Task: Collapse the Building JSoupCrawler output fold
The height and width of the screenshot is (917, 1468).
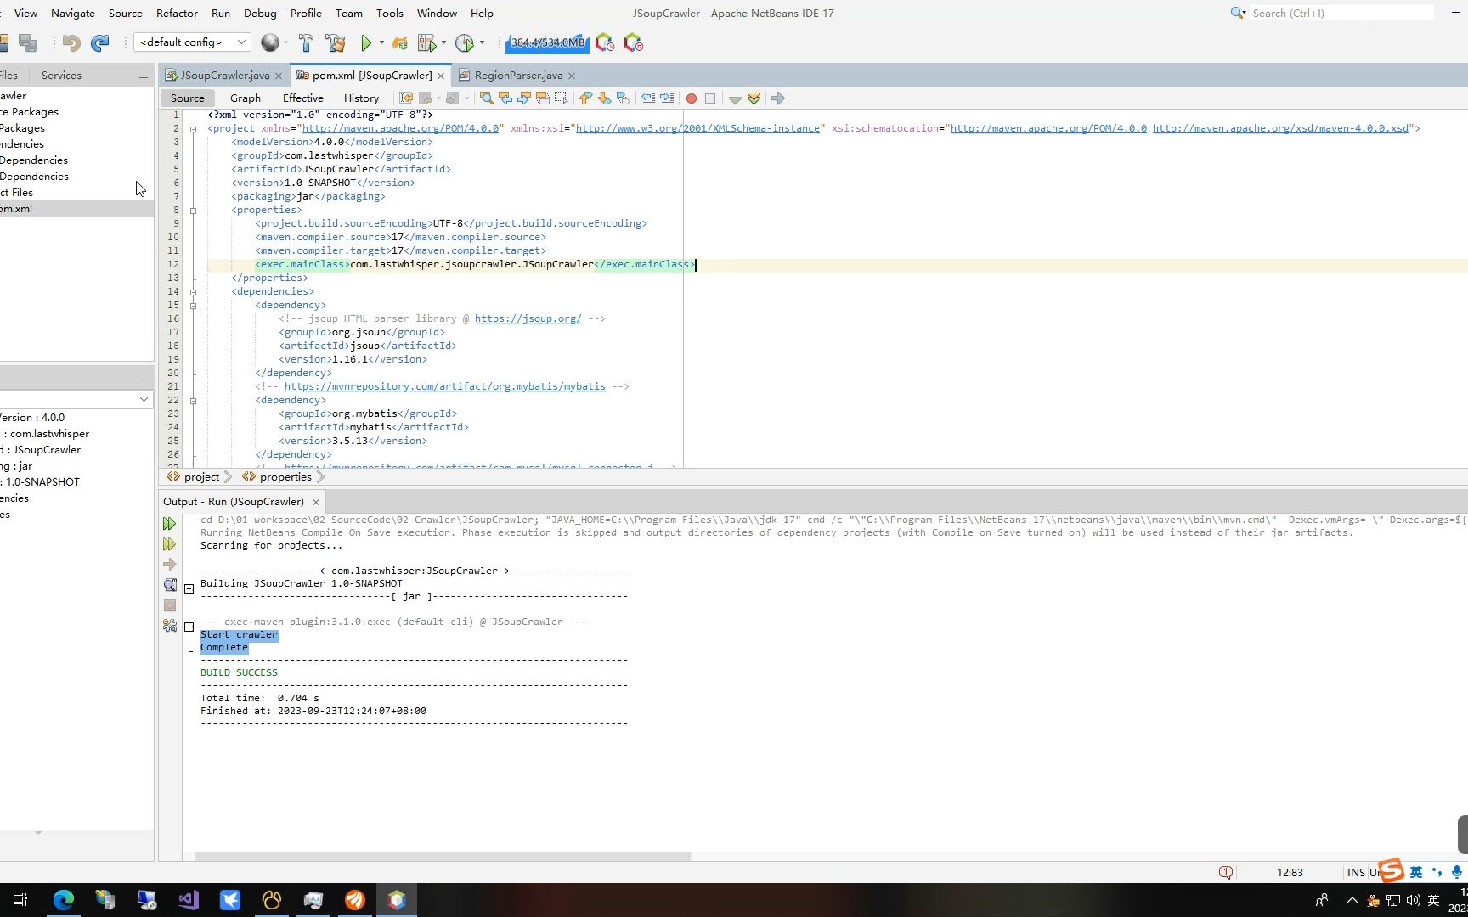Action: 189,588
